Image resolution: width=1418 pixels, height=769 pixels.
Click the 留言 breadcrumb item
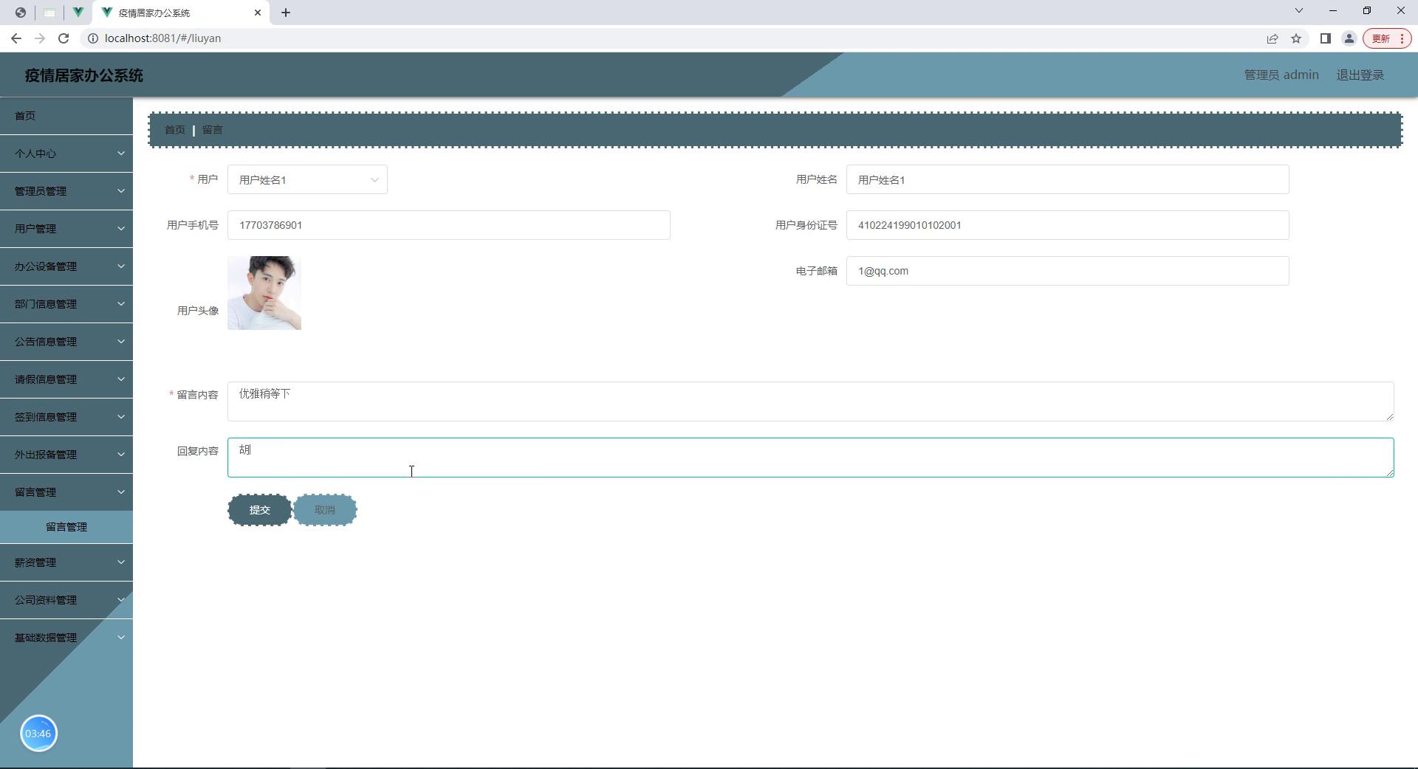(213, 130)
